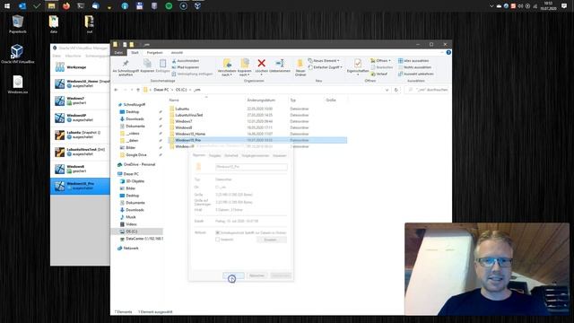Open the Öffnen dropdown in ribbon
Viewport: 574px width, 323px height.
click(380, 61)
